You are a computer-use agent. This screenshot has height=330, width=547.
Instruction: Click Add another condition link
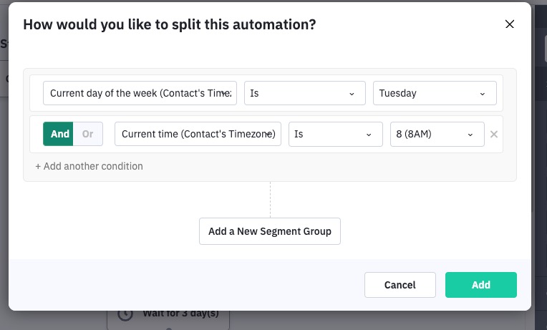tap(89, 166)
